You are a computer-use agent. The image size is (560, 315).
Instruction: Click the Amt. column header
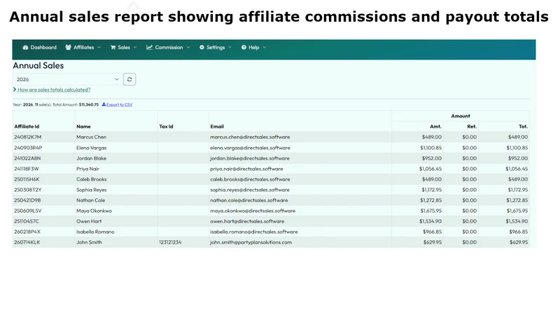[x=435, y=127]
